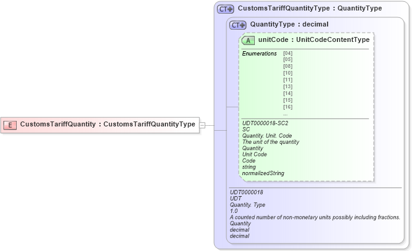Click the CT icon beside CustomsTariffQuantityType
Screen dimensions: 412x251
coord(226,9)
